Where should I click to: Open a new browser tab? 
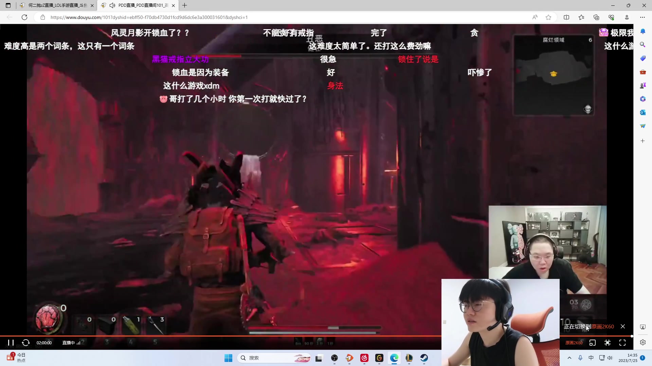185,5
